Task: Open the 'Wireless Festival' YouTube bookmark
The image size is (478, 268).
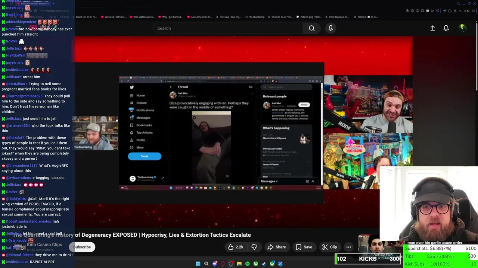Action: [113, 17]
